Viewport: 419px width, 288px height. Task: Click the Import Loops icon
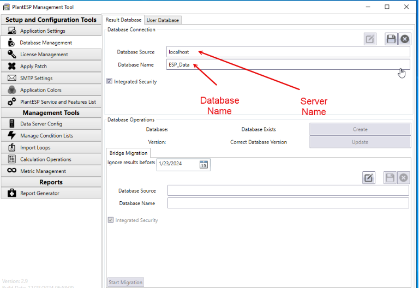pos(12,147)
